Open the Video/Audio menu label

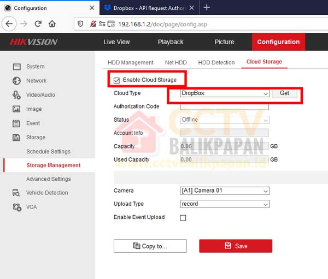click(40, 95)
